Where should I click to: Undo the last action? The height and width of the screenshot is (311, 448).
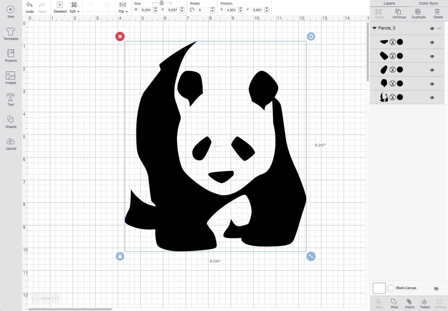click(x=29, y=7)
